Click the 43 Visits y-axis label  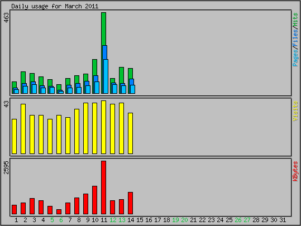coord(6,104)
